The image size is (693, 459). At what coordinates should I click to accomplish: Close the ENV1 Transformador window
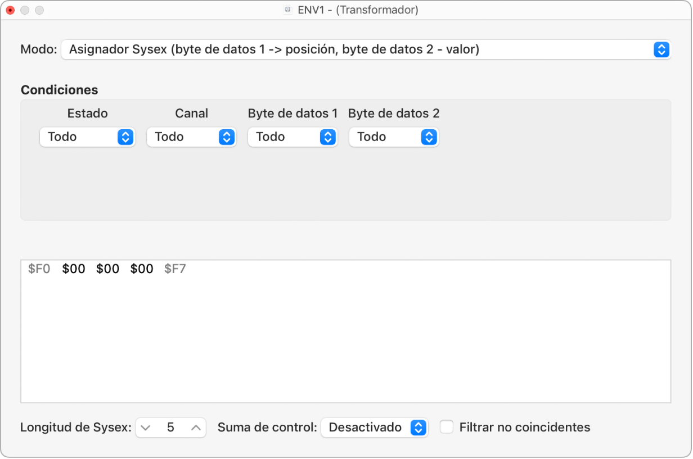pos(10,10)
